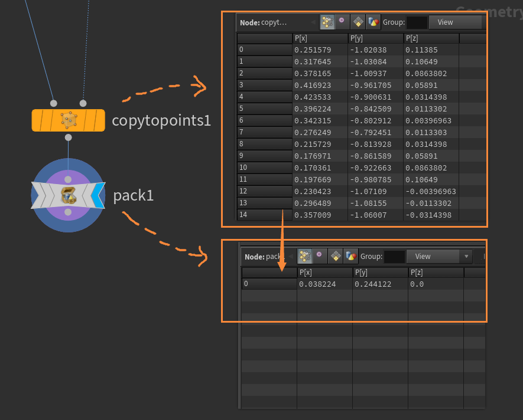Show Vertices attributes in pack spreadsheet
523x420 pixels.
pos(320,257)
